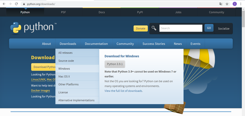Switch to the Docs top tab
Viewport: 245px width, 116px height.
point(102,12)
